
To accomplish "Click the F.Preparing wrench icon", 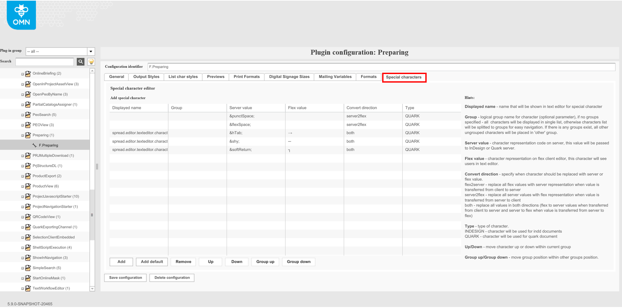I will (x=35, y=145).
